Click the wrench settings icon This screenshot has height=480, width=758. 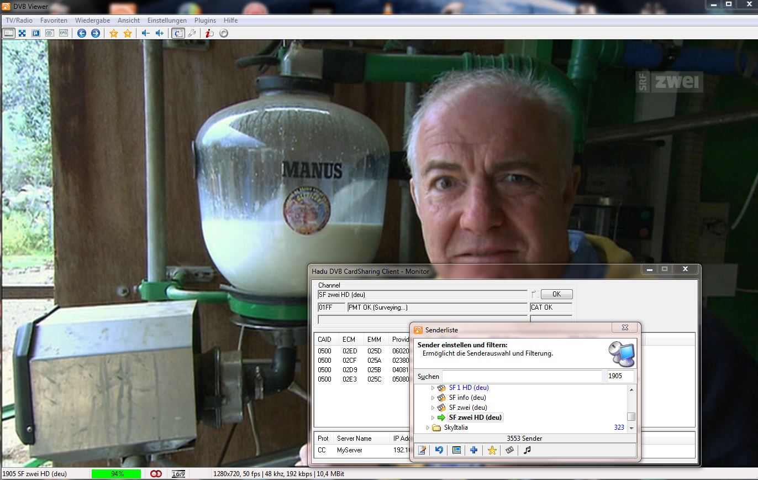click(192, 33)
